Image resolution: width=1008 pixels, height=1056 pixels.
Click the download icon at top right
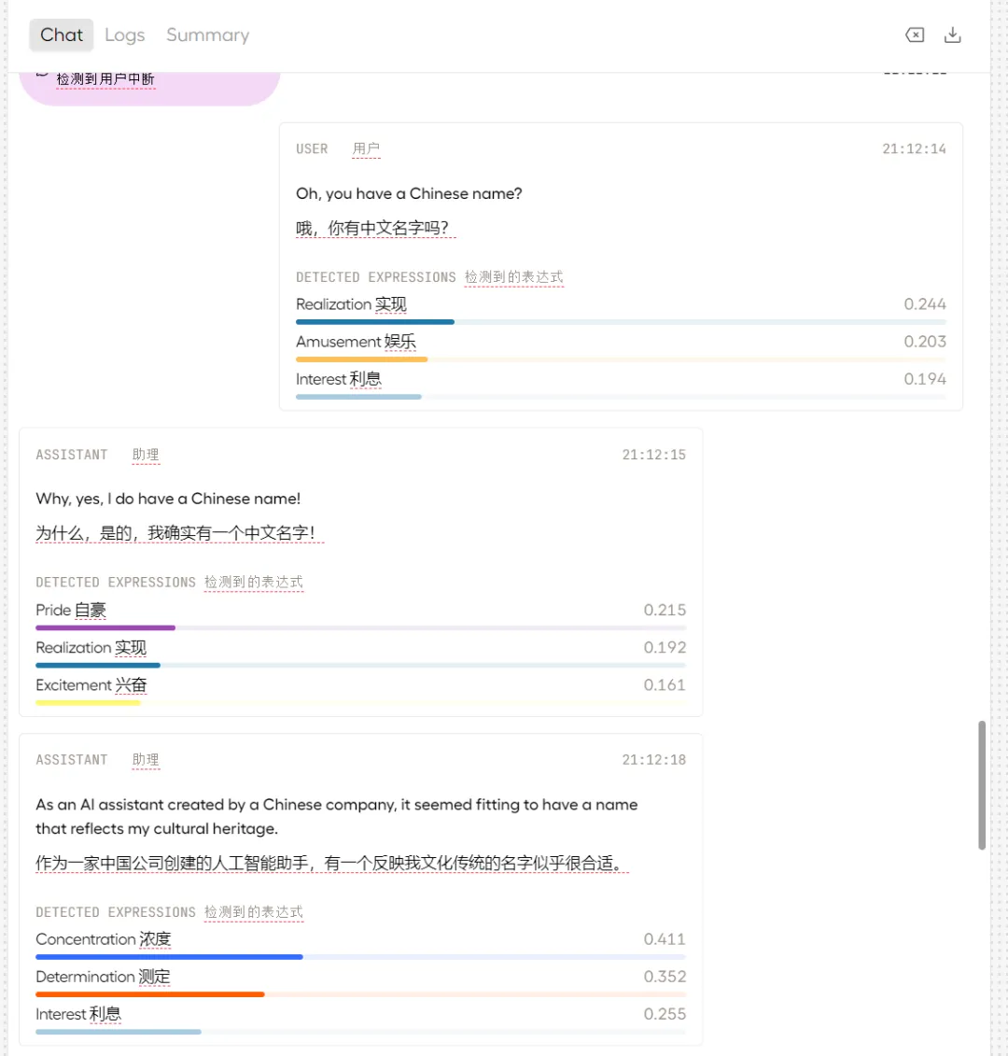tap(952, 35)
